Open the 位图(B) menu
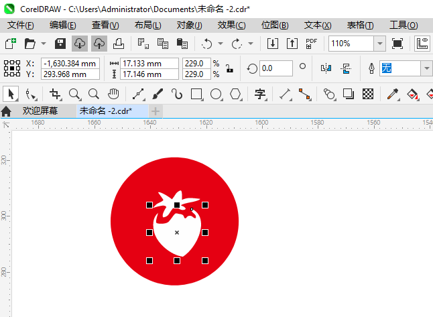This screenshot has width=433, height=317. point(275,25)
